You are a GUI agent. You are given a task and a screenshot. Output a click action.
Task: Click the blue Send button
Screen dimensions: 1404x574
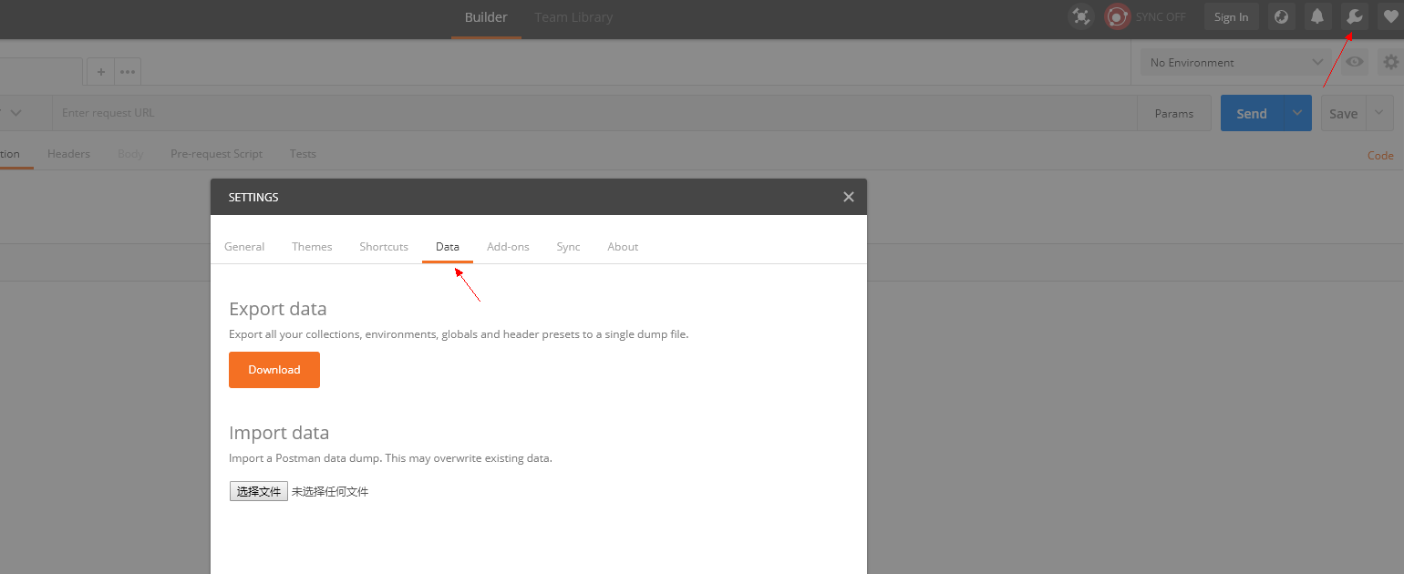[1252, 113]
